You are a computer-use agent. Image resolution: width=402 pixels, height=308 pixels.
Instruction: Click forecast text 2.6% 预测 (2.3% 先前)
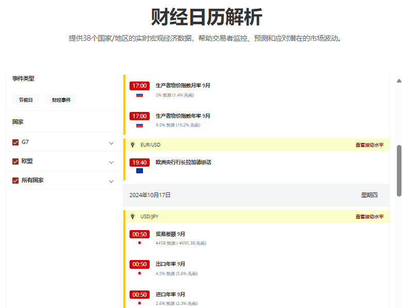click(x=176, y=303)
